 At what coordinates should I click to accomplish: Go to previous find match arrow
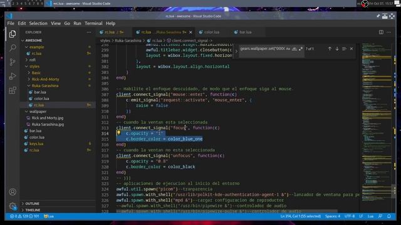[330, 49]
